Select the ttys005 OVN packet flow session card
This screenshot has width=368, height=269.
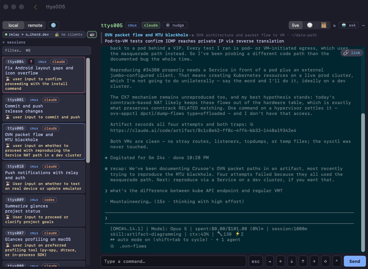tap(44, 141)
